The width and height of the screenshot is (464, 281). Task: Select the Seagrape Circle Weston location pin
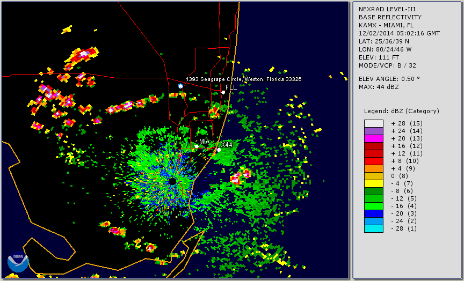pyautogui.click(x=180, y=86)
